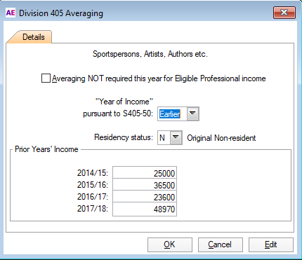Click the 2014/15 income field
The width and height of the screenshot is (302, 262).
145,173
